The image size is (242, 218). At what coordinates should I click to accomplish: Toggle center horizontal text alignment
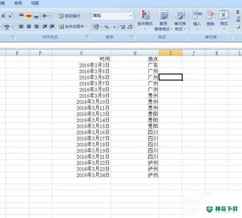29,27
